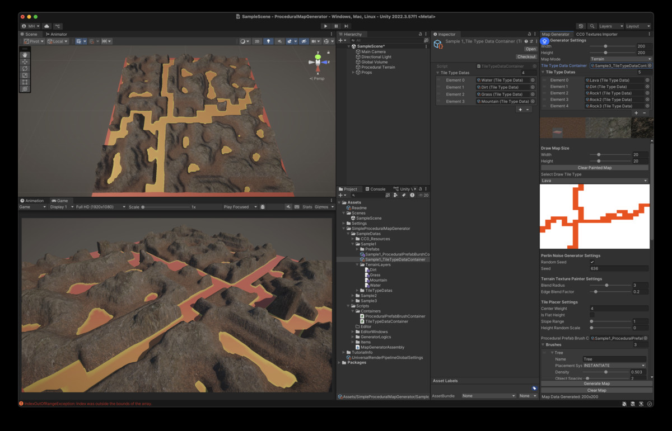Click plus to add Tile Type Data in Inspector
The image size is (672, 431).
(x=520, y=110)
